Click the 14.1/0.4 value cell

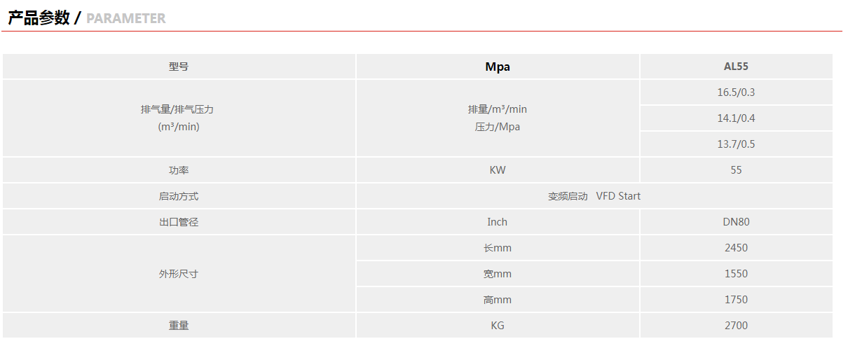click(736, 118)
